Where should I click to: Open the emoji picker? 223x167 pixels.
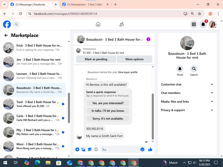[x=142, y=149]
